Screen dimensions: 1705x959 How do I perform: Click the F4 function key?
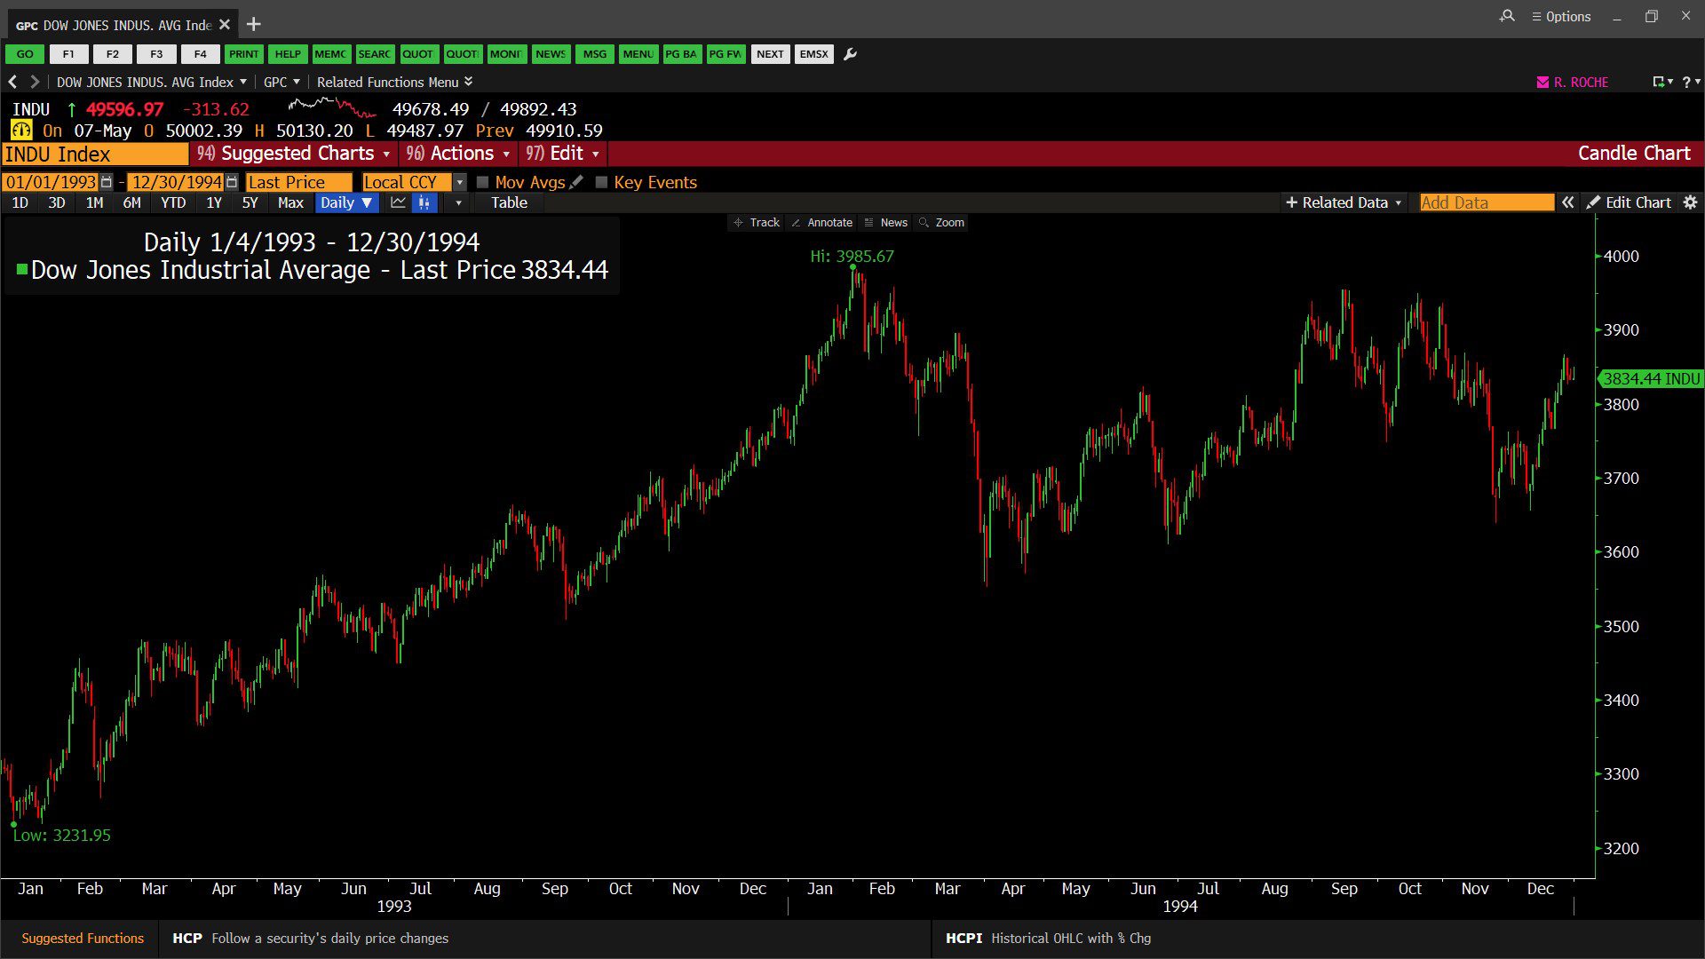click(x=201, y=54)
